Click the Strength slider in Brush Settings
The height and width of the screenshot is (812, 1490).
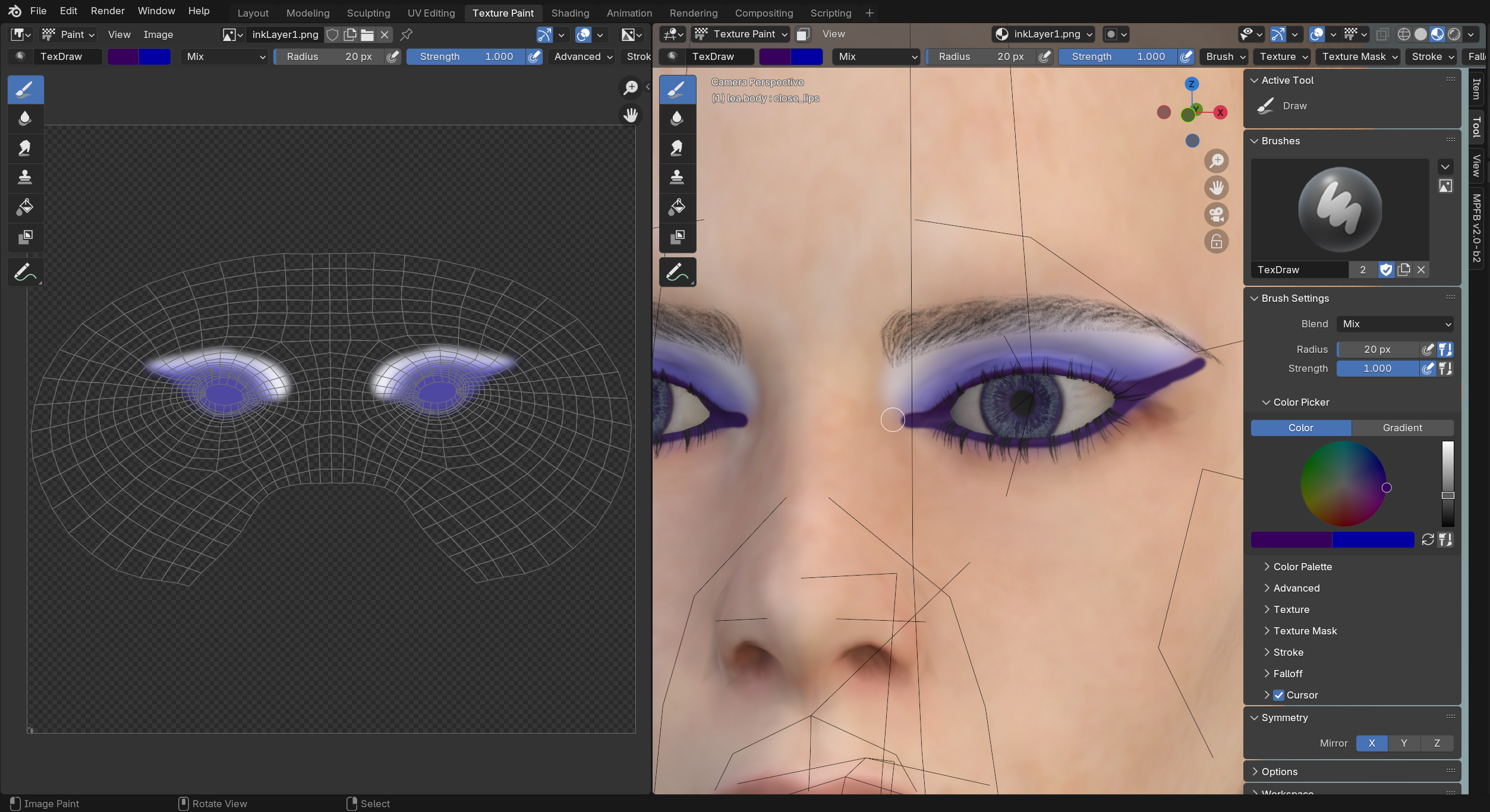coord(1378,368)
